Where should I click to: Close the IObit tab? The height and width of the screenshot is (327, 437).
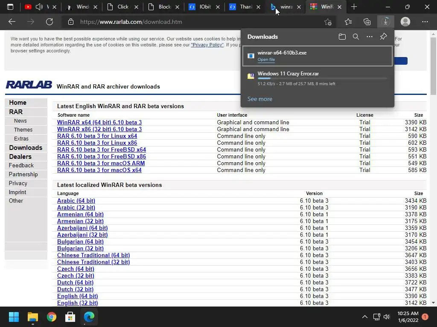(218, 7)
